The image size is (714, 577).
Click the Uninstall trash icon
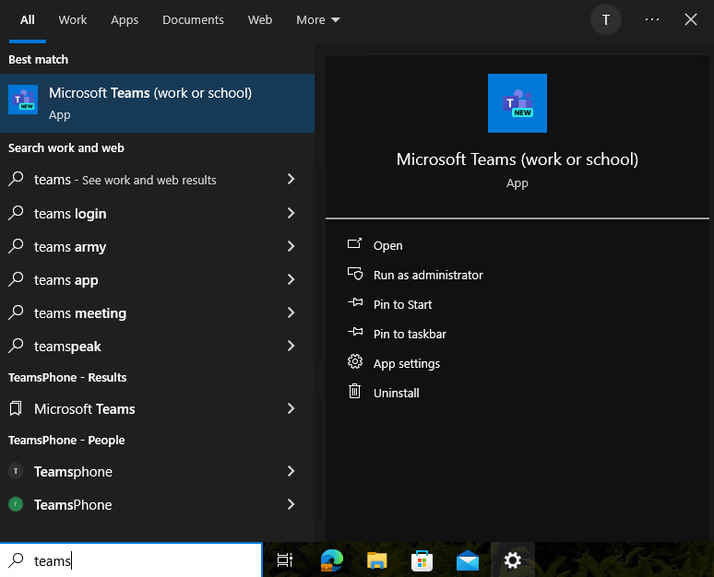[355, 392]
